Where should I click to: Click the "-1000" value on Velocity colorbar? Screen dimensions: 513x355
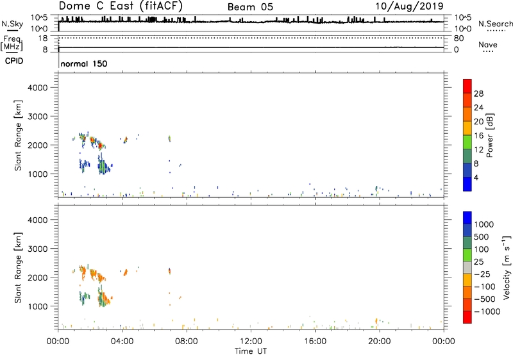point(487,311)
